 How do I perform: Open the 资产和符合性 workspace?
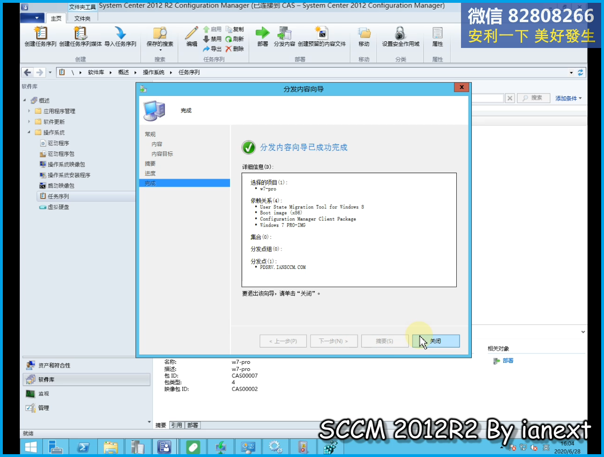pyautogui.click(x=86, y=365)
